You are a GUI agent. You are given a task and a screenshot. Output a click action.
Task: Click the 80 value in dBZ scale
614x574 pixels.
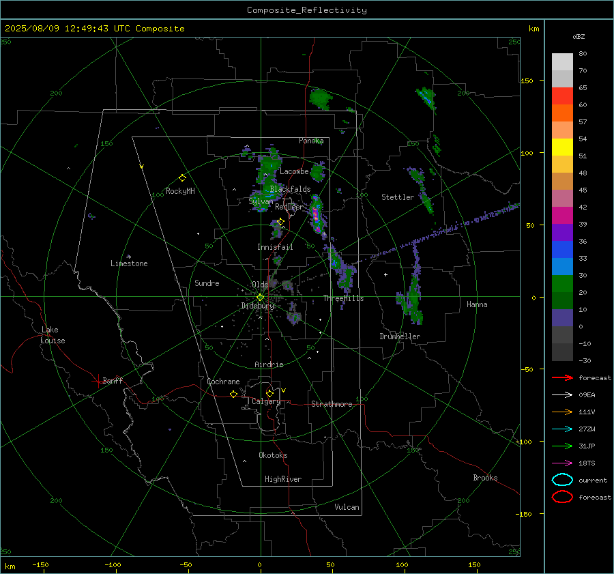click(583, 54)
